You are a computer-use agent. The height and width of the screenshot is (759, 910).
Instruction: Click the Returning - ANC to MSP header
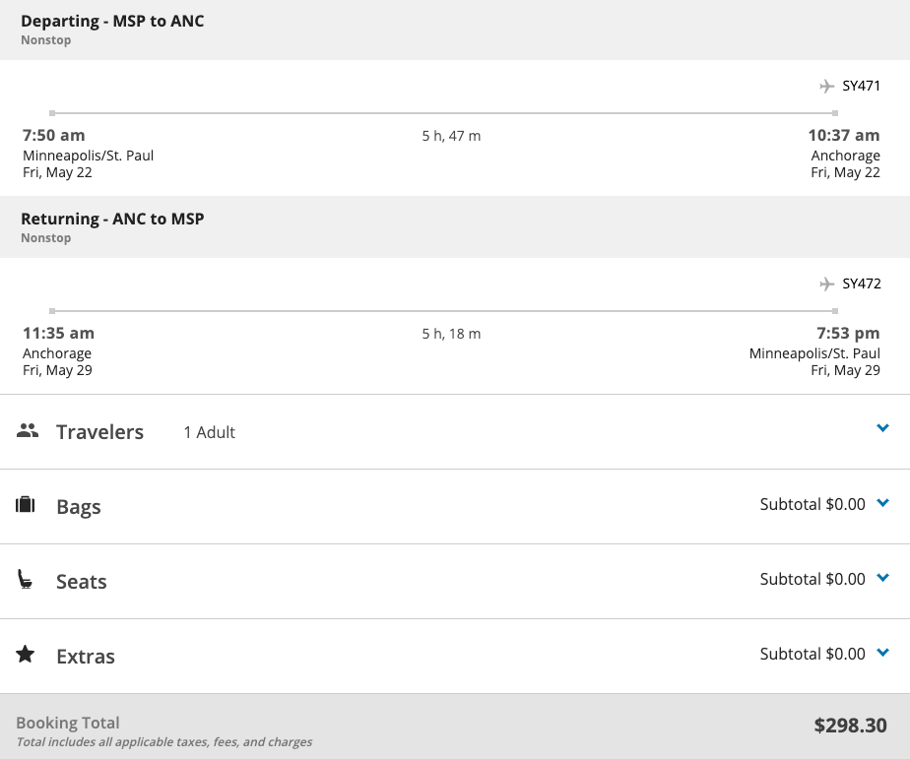coord(112,219)
